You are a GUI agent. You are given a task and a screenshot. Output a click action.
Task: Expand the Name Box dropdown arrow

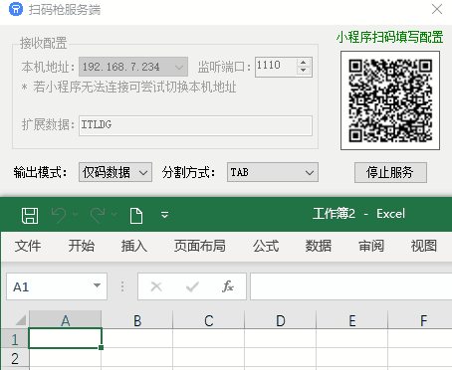point(97,285)
